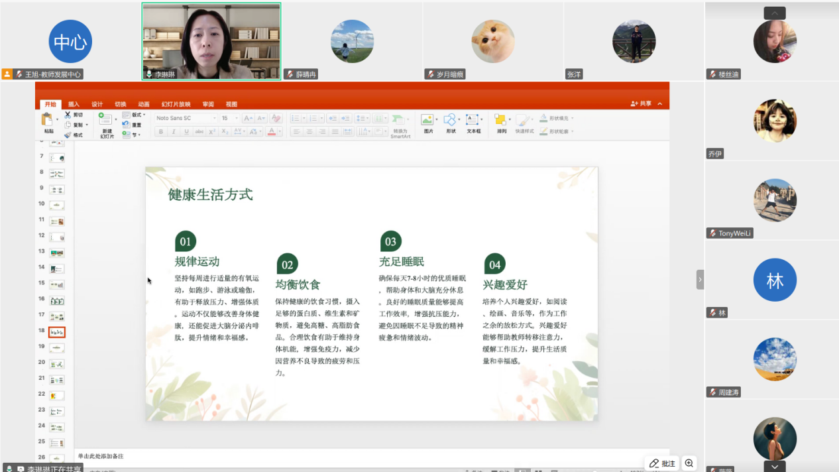Click the Paste (粘贴) icon in ribbon
Viewport: 839px width, 472px height.
tap(48, 120)
